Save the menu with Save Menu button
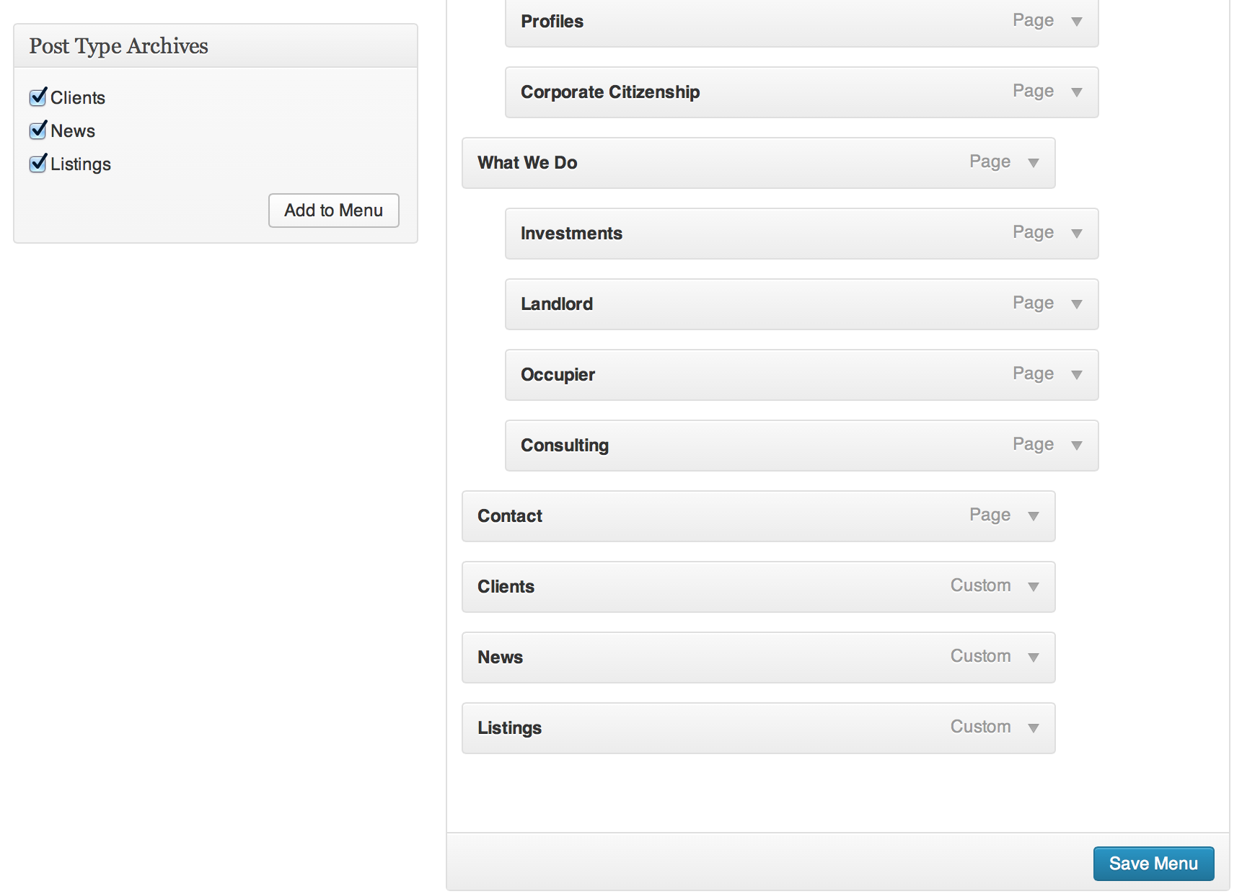Viewport: 1242px width, 894px height. [x=1154, y=864]
